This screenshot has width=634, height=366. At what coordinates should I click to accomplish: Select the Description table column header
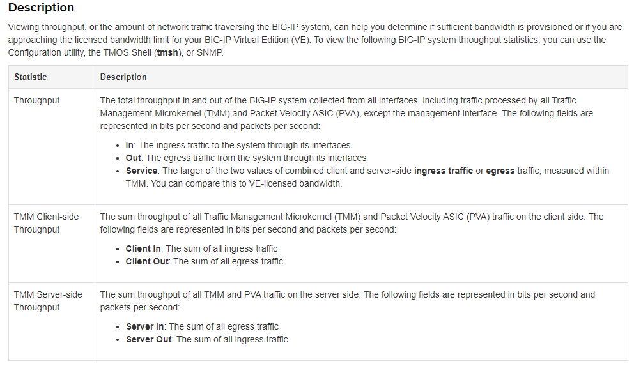123,77
